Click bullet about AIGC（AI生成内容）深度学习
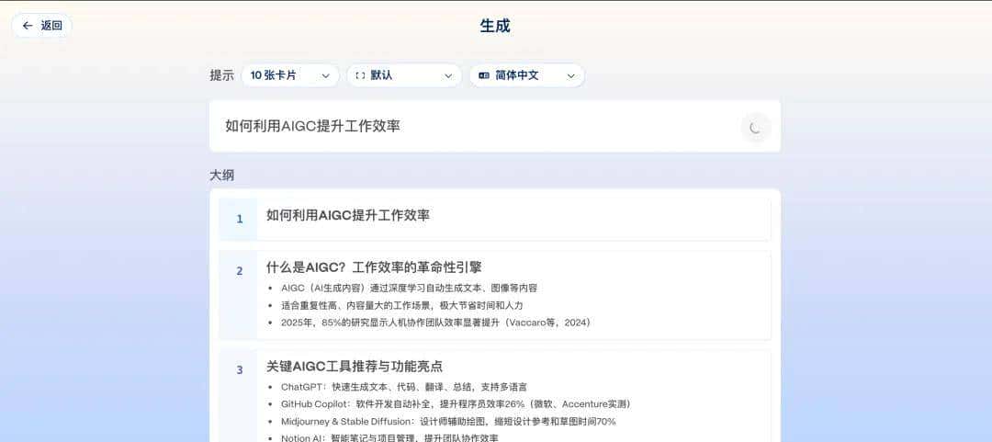The image size is (992, 442). coord(410,289)
